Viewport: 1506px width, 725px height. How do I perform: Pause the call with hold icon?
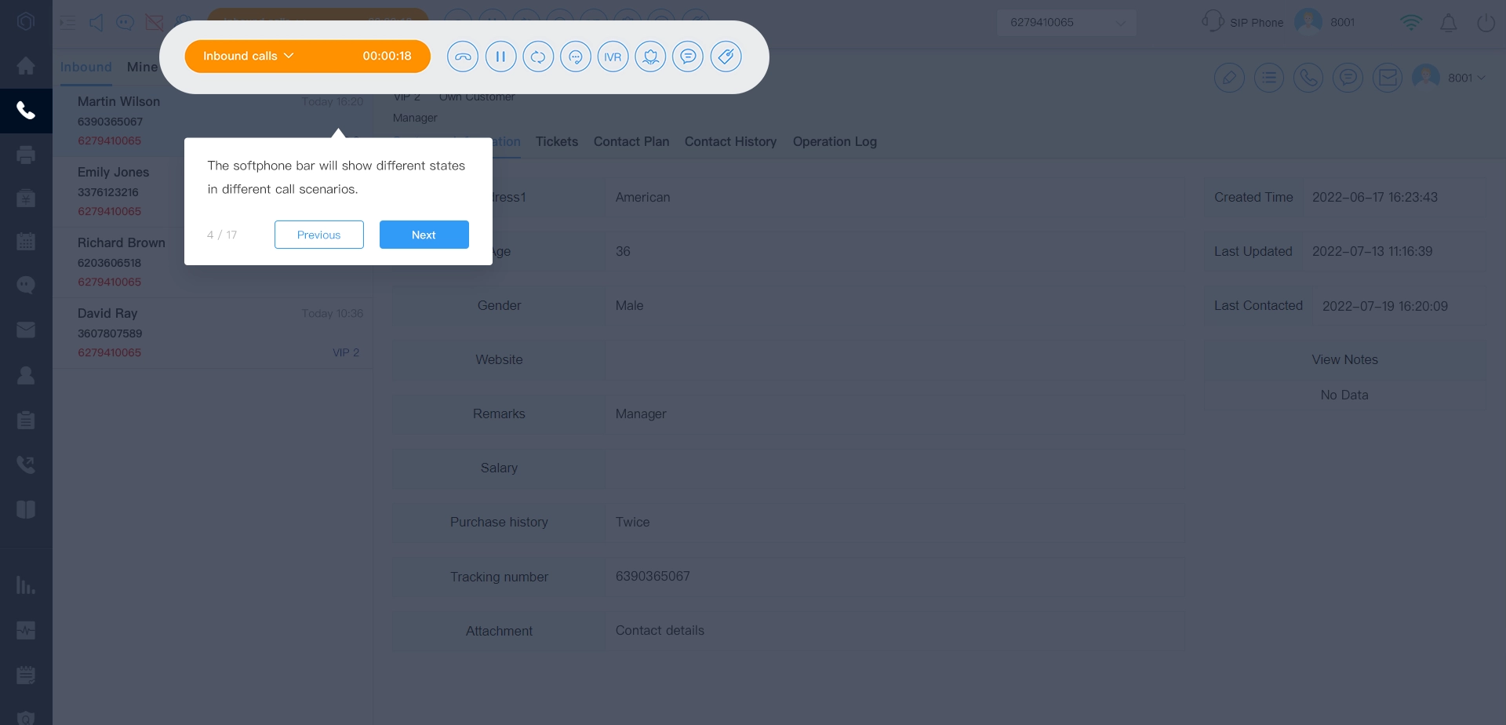click(x=500, y=56)
